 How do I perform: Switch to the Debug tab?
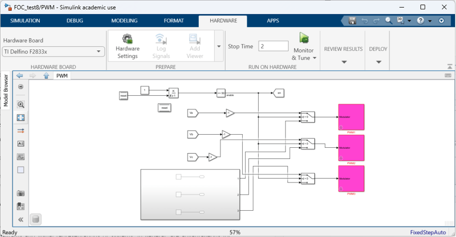coord(75,21)
